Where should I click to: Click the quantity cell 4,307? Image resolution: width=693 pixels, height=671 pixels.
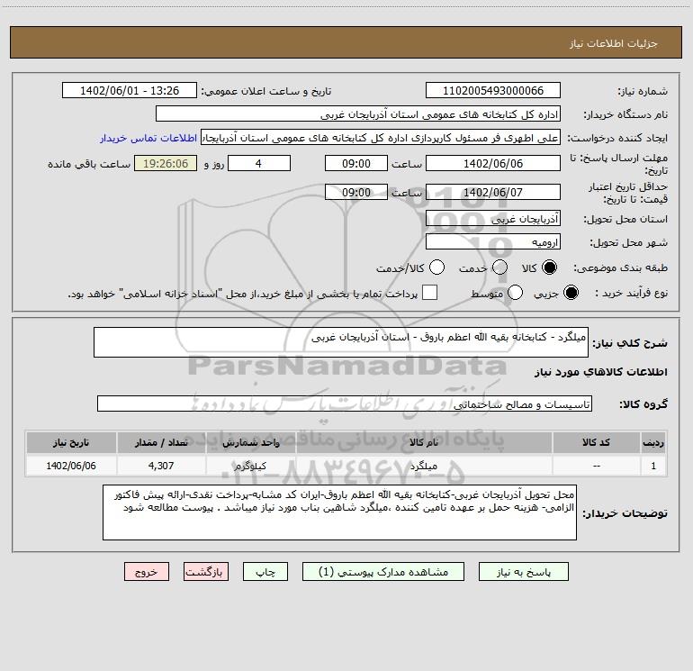(161, 466)
